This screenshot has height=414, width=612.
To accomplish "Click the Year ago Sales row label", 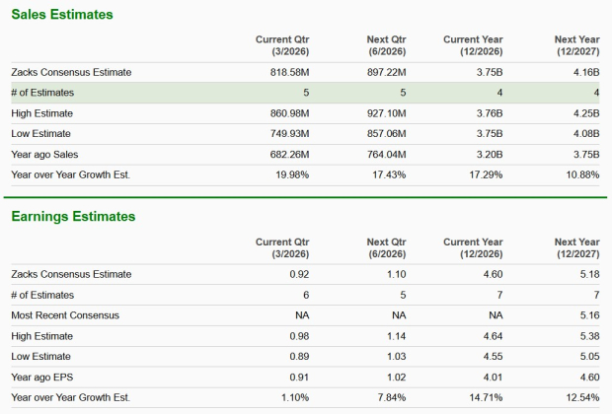I will [44, 155].
